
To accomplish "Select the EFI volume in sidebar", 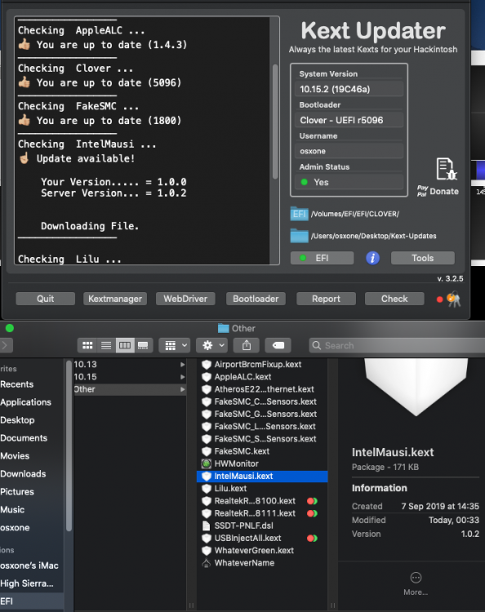I will click(x=31, y=601).
